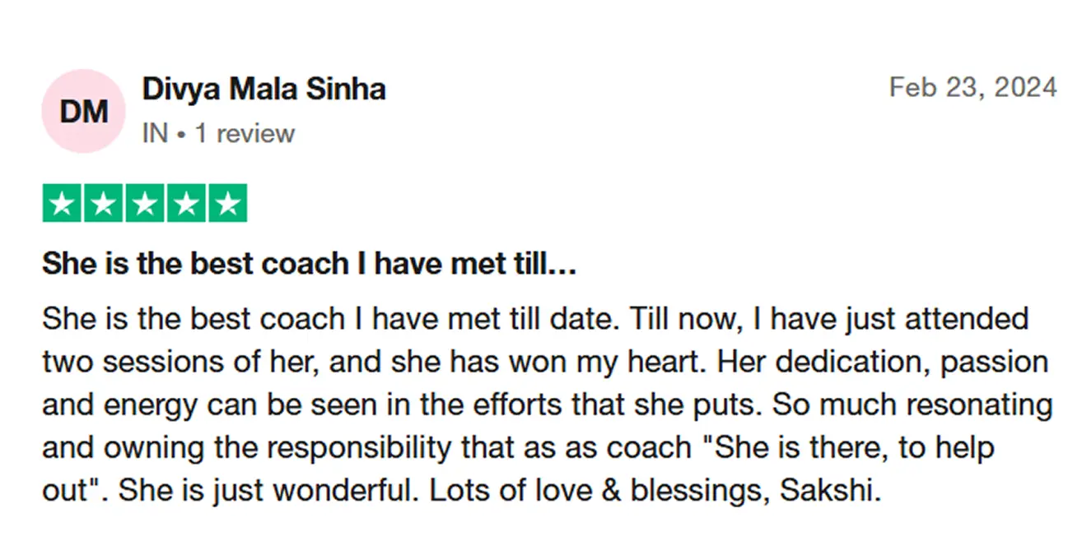Click the "1 review" count text
The height and width of the screenshot is (536, 1082).
tap(244, 133)
